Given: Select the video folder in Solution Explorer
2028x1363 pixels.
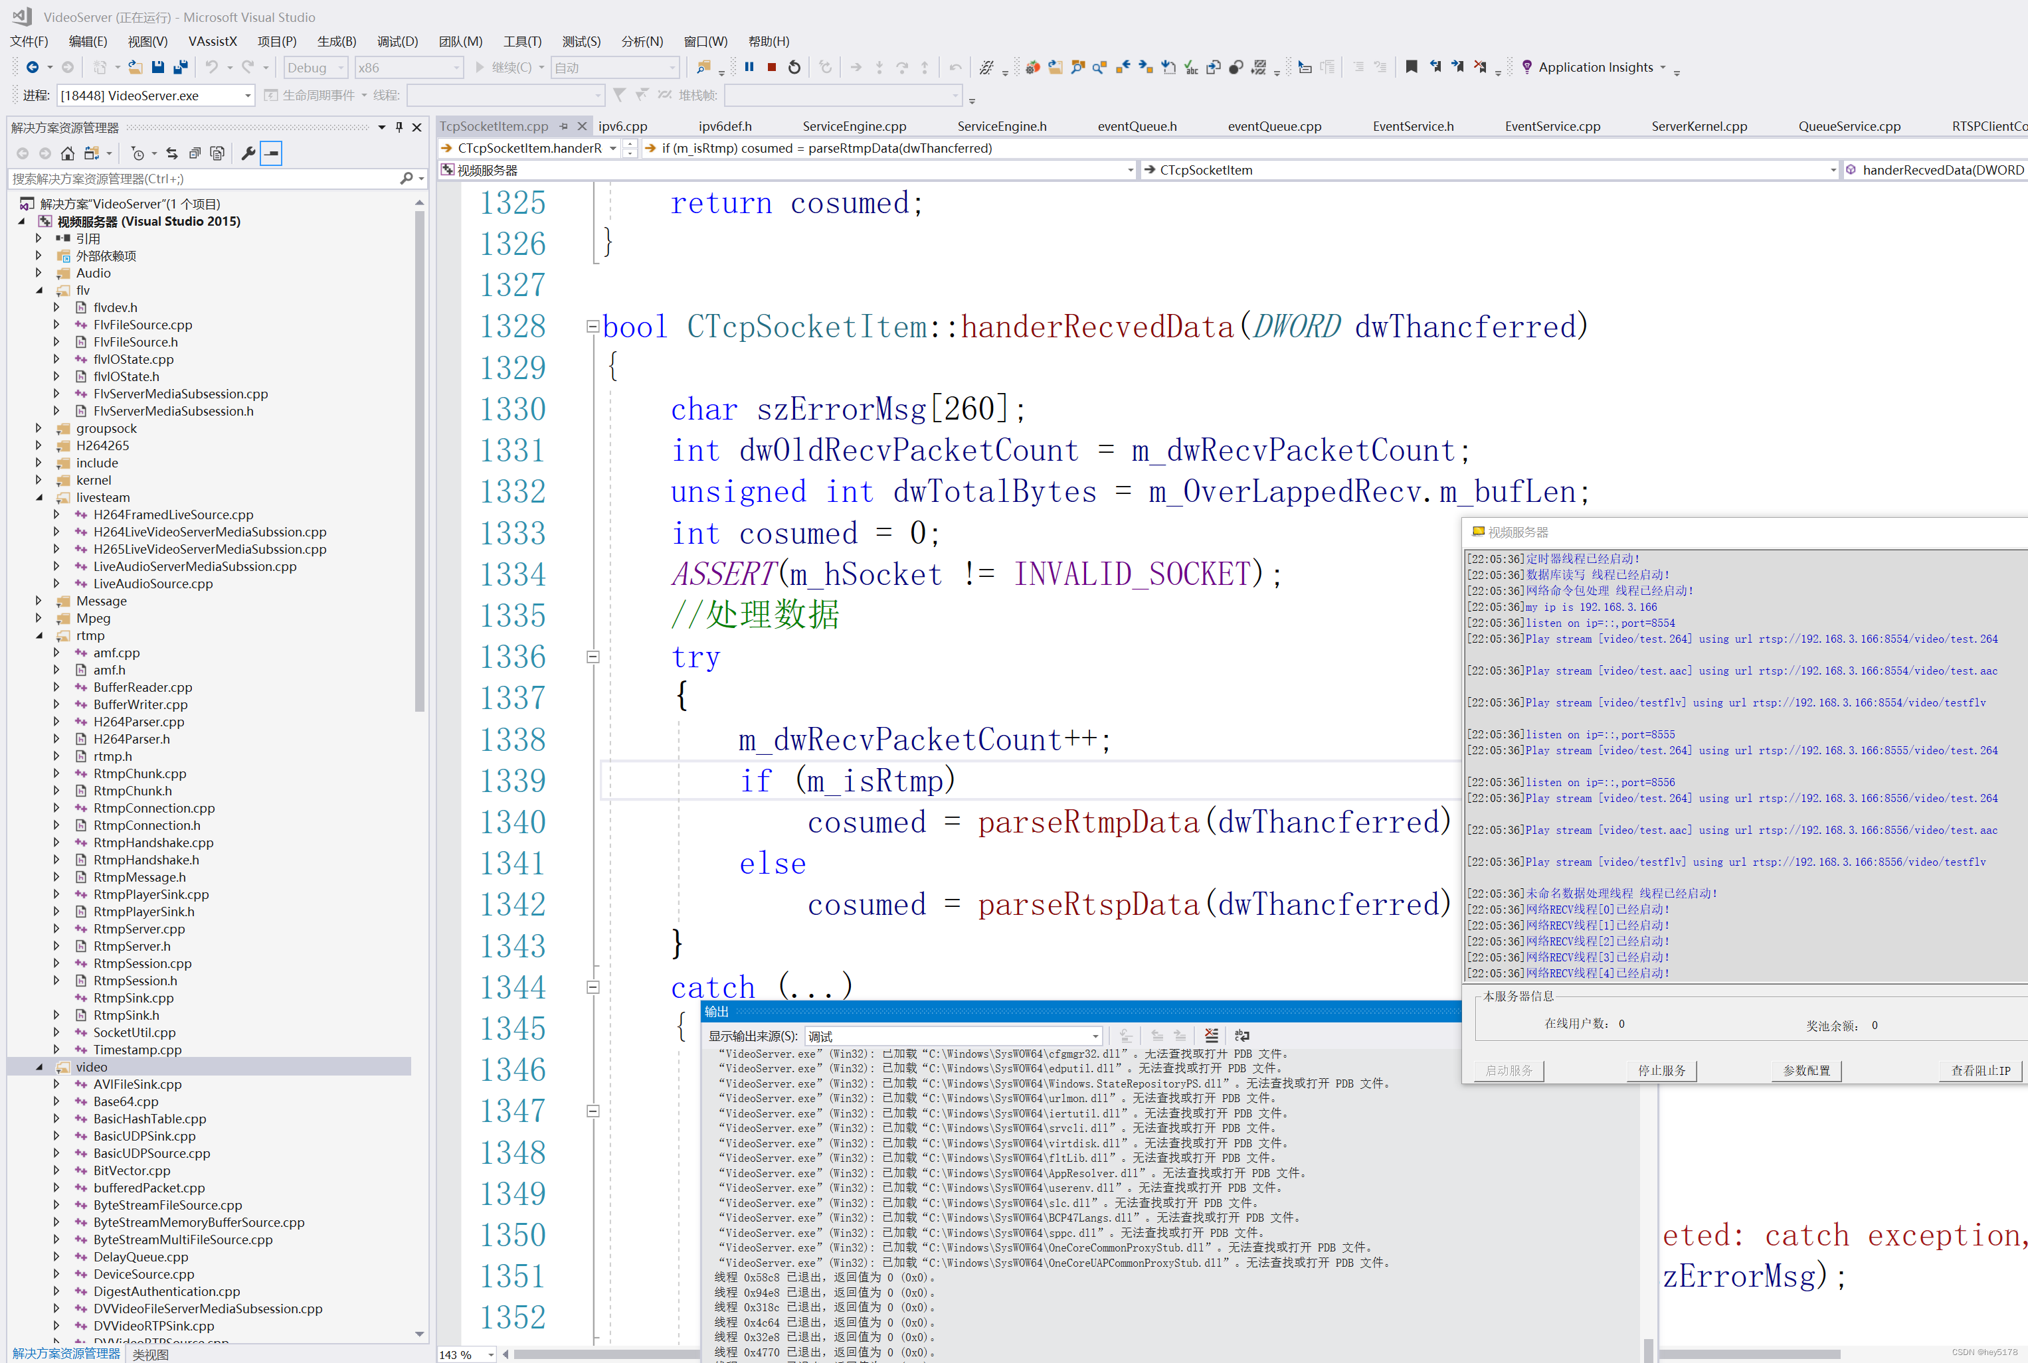Looking at the screenshot, I should [91, 1067].
